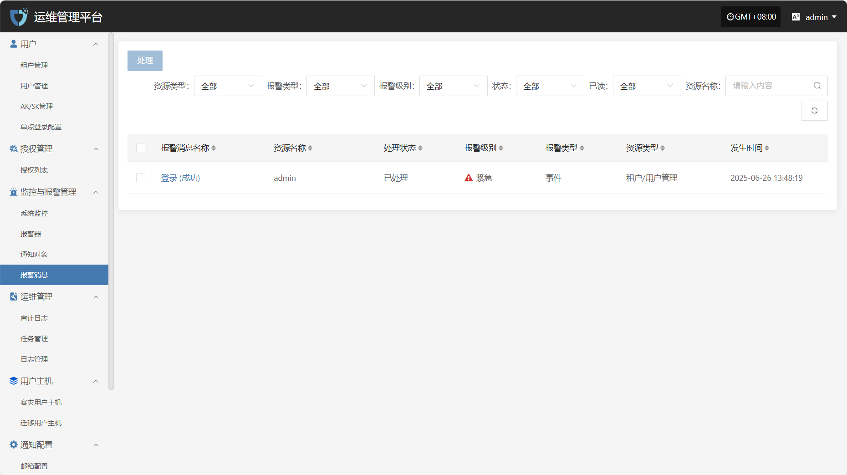Click the user section person icon
This screenshot has height=475, width=847.
pos(14,44)
